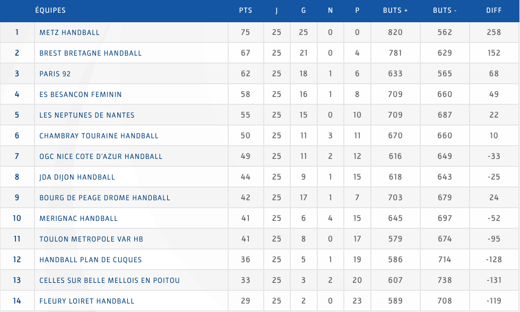Select the Paris 92 team name

tap(55, 74)
